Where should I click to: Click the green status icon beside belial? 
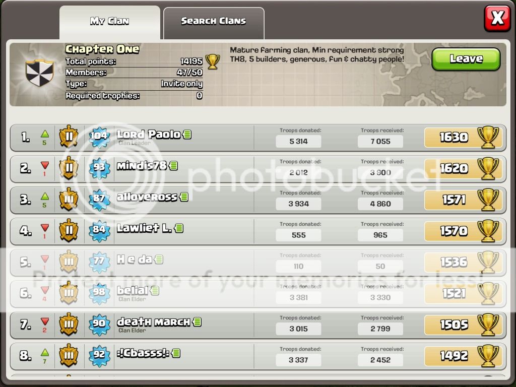pos(155,291)
